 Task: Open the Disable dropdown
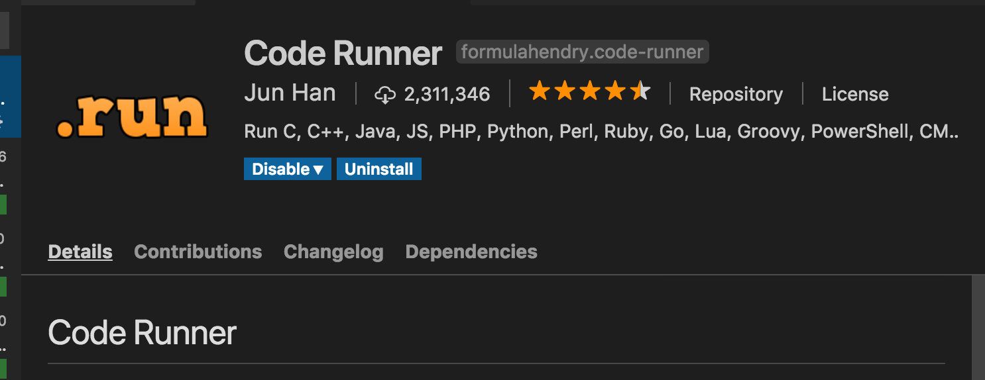[287, 169]
